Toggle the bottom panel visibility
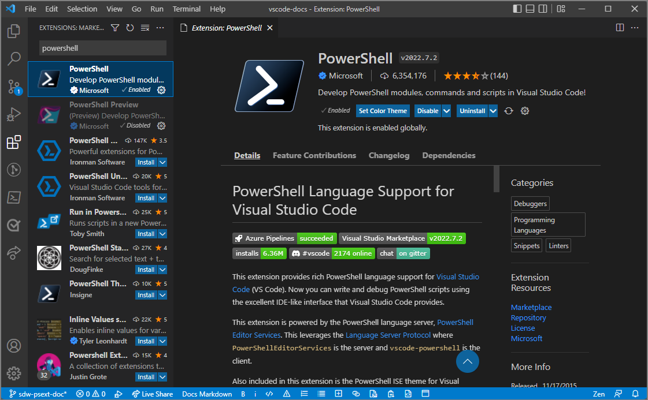Viewport: 648px width, 400px height. coord(529,9)
